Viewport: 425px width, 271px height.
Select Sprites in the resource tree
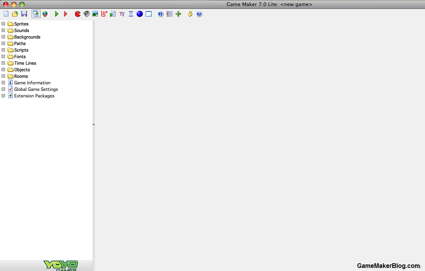tap(21, 24)
